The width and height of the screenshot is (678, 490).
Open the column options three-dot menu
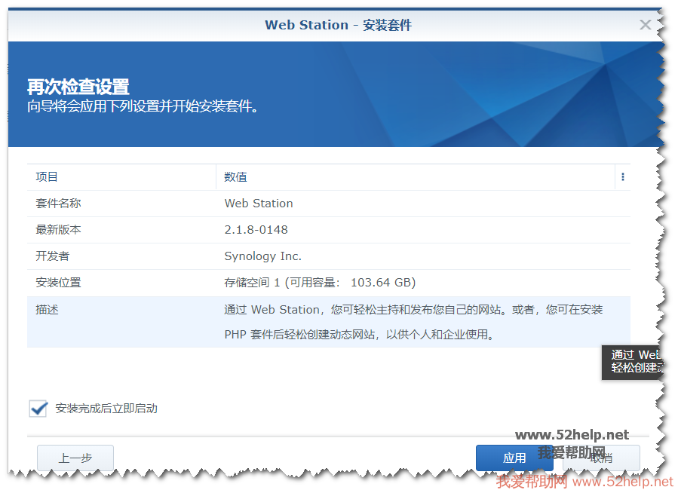point(623,177)
